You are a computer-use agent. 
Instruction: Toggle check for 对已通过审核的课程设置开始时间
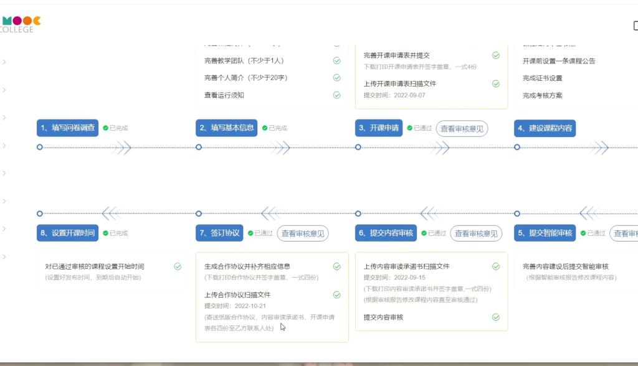tap(178, 266)
